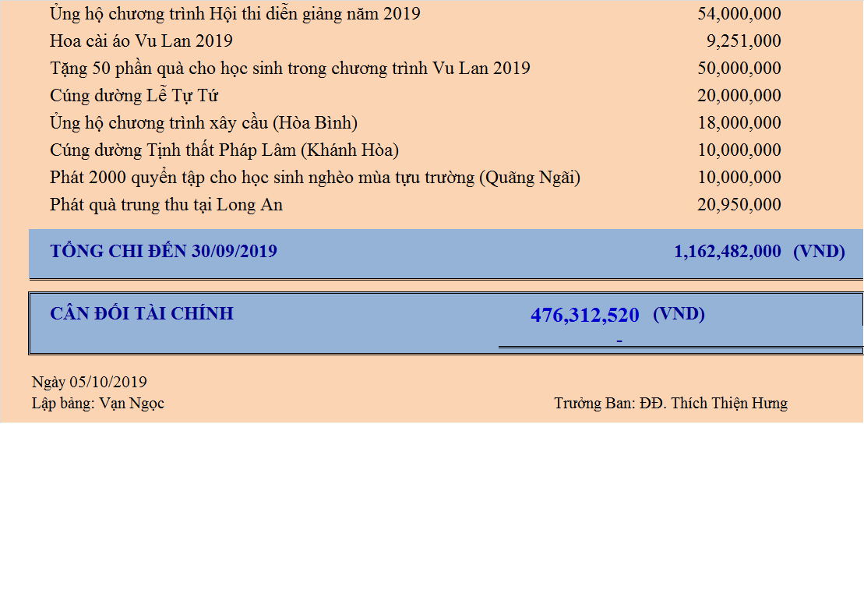The height and width of the screenshot is (600, 864).
Task: Select 'Ủng hộ chương trình xây cầu (Hòa Bình)'
Action: pos(203,123)
